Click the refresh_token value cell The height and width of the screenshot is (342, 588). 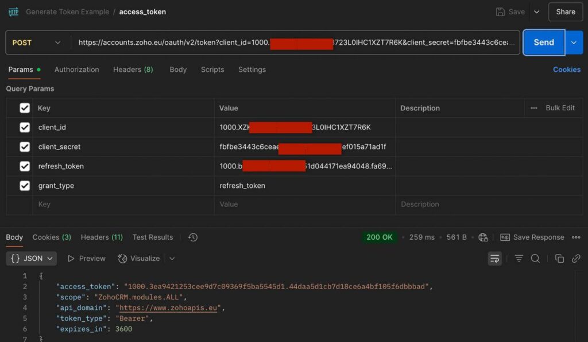[304, 166]
